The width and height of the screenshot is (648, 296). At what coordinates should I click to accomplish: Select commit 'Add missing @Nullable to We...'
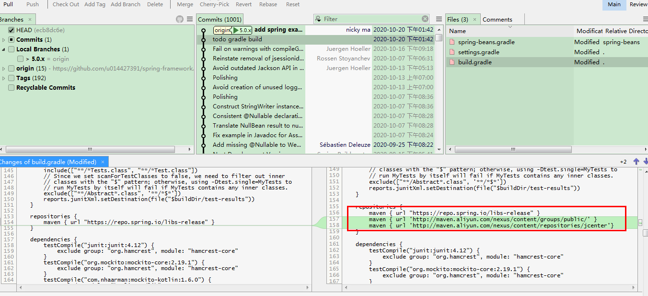(x=316, y=145)
